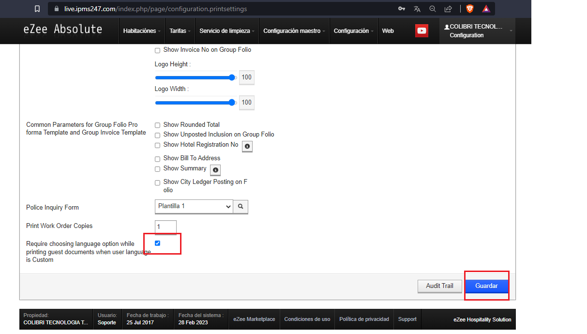Click info icon beside Show Summary
587x334 pixels.
[215, 170]
